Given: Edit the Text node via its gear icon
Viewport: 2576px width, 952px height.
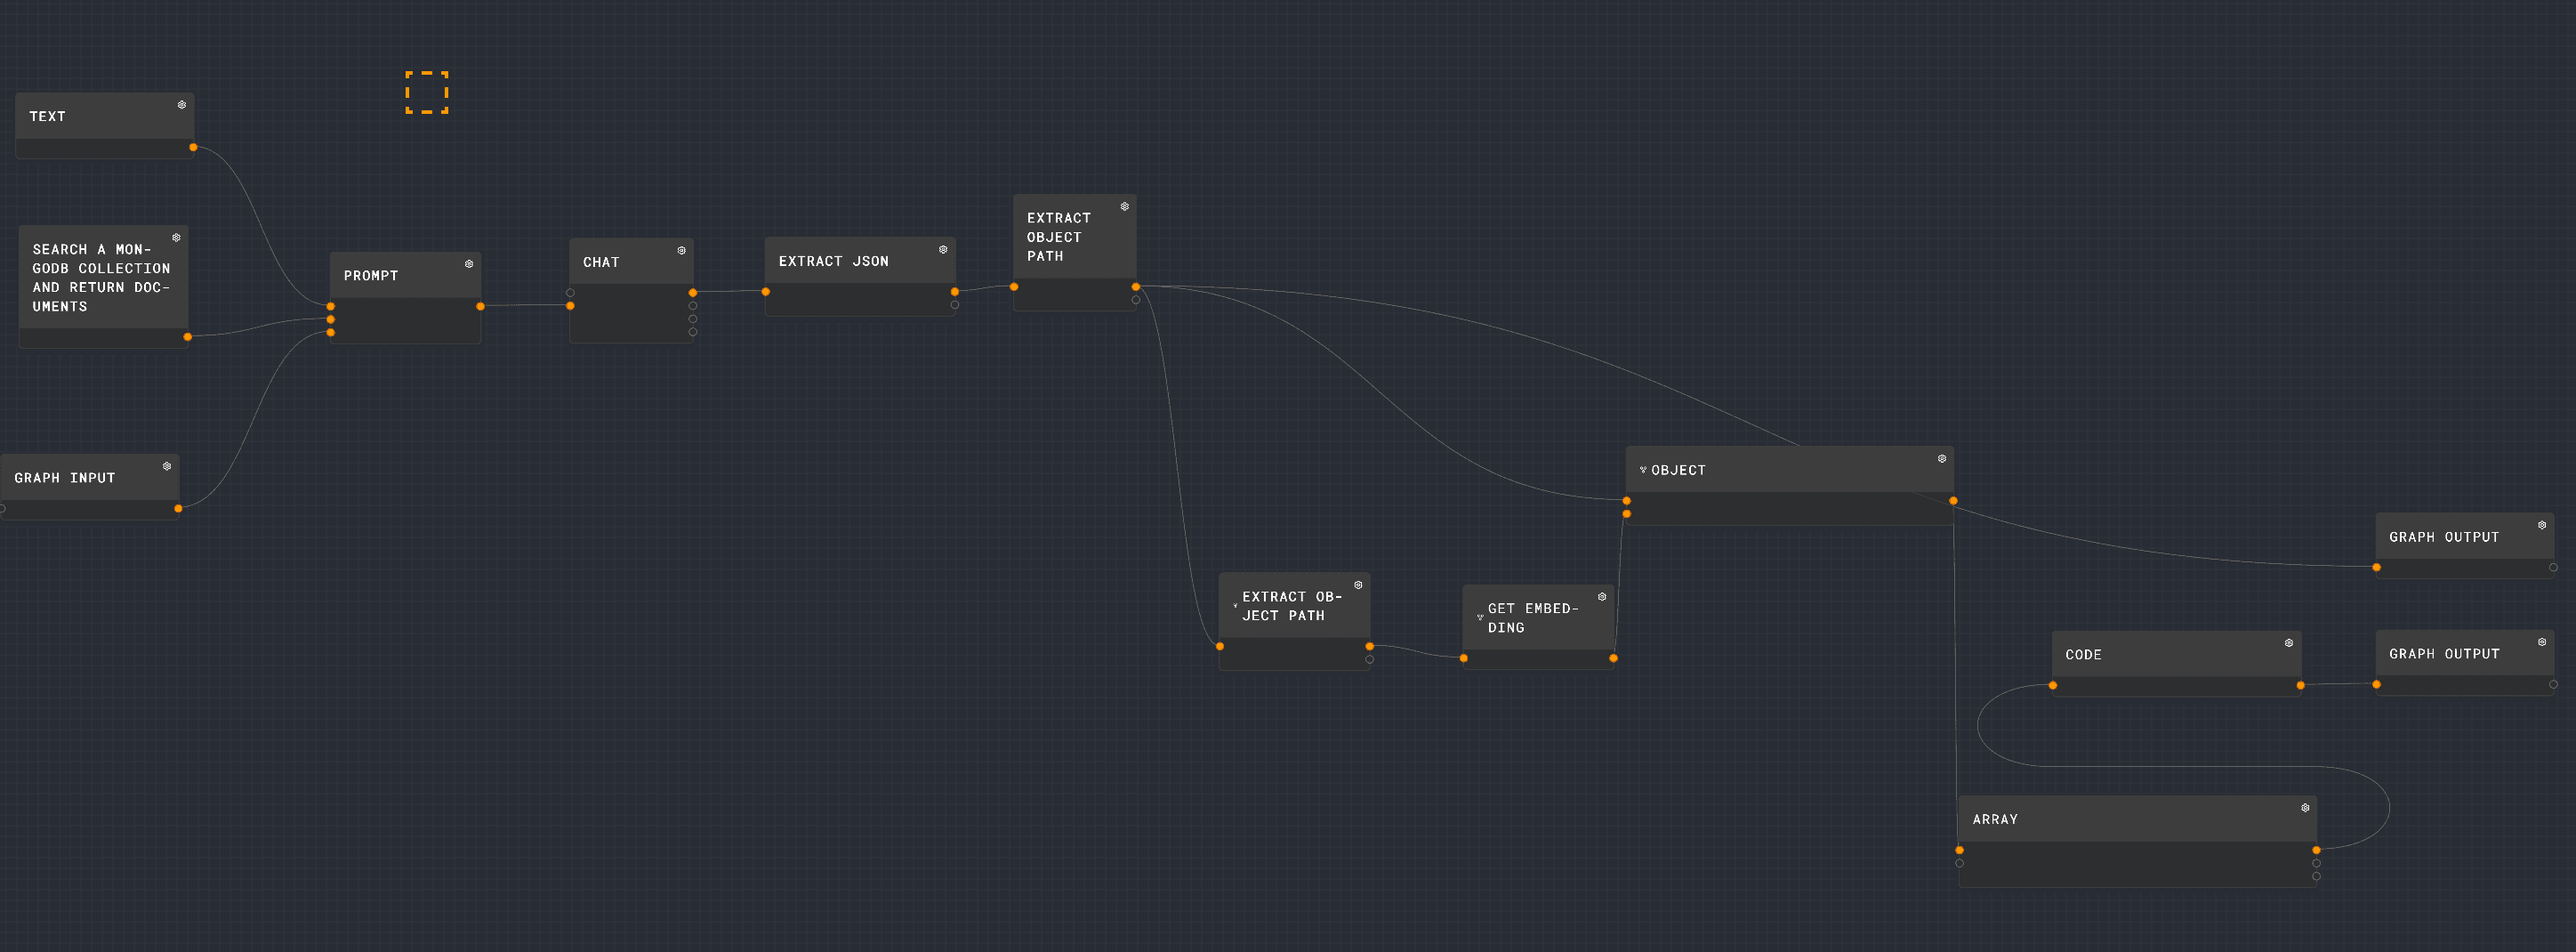Looking at the screenshot, I should (181, 105).
